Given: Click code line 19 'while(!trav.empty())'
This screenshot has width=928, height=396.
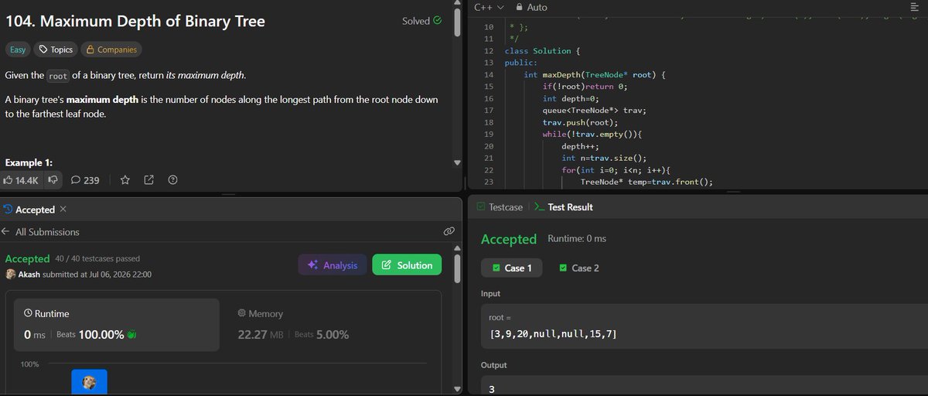Looking at the screenshot, I should click(593, 134).
